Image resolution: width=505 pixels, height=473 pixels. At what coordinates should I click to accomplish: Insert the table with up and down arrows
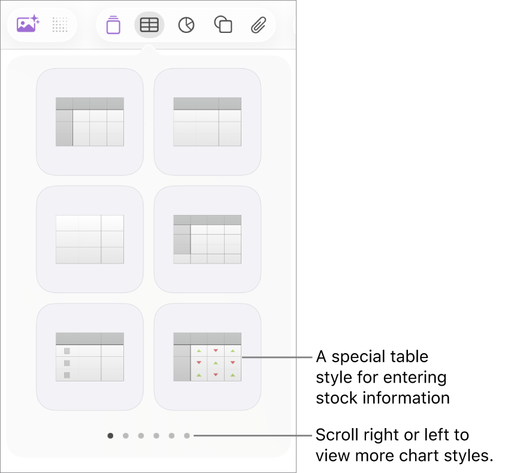(x=207, y=357)
